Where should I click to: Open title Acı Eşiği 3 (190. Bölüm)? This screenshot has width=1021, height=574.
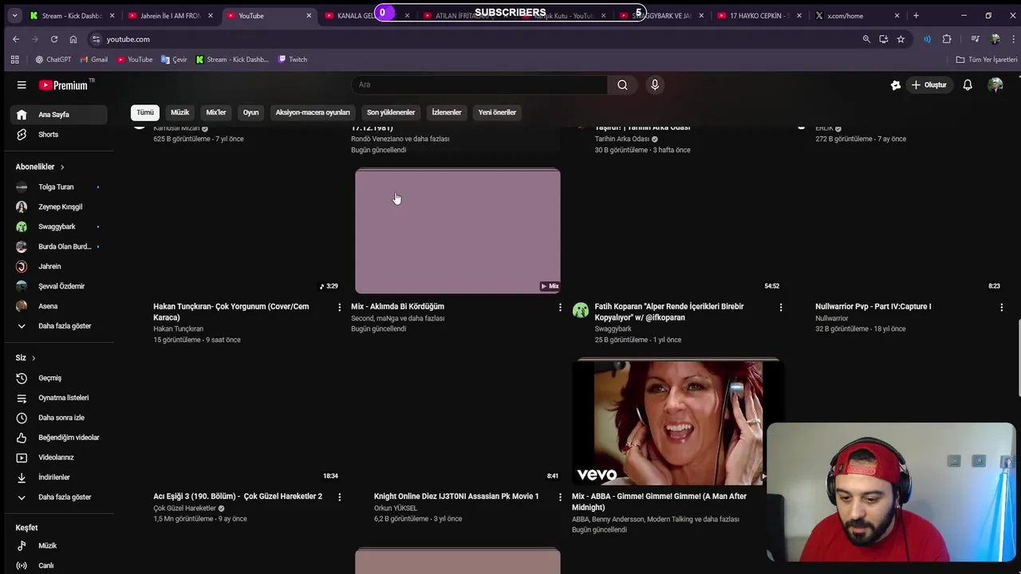(238, 496)
